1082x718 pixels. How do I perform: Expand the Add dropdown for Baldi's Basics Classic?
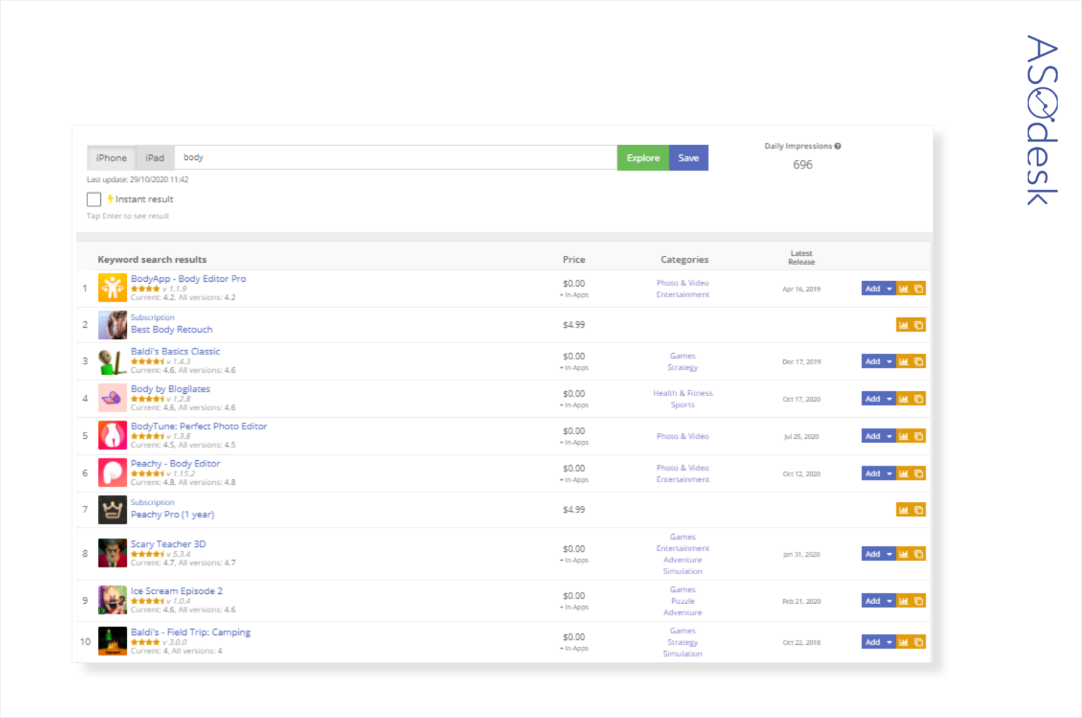[889, 361]
